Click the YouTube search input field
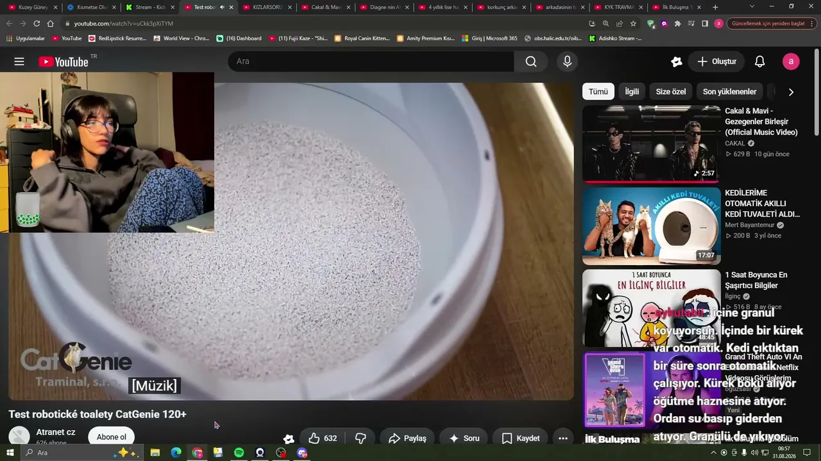 [x=371, y=61]
